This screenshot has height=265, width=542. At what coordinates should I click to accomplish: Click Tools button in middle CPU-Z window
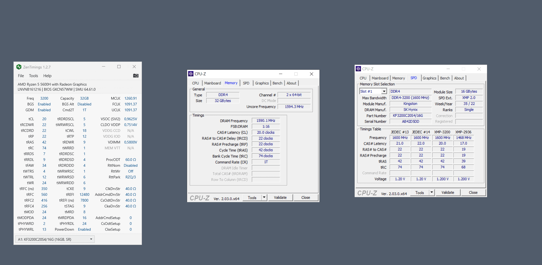click(x=252, y=198)
